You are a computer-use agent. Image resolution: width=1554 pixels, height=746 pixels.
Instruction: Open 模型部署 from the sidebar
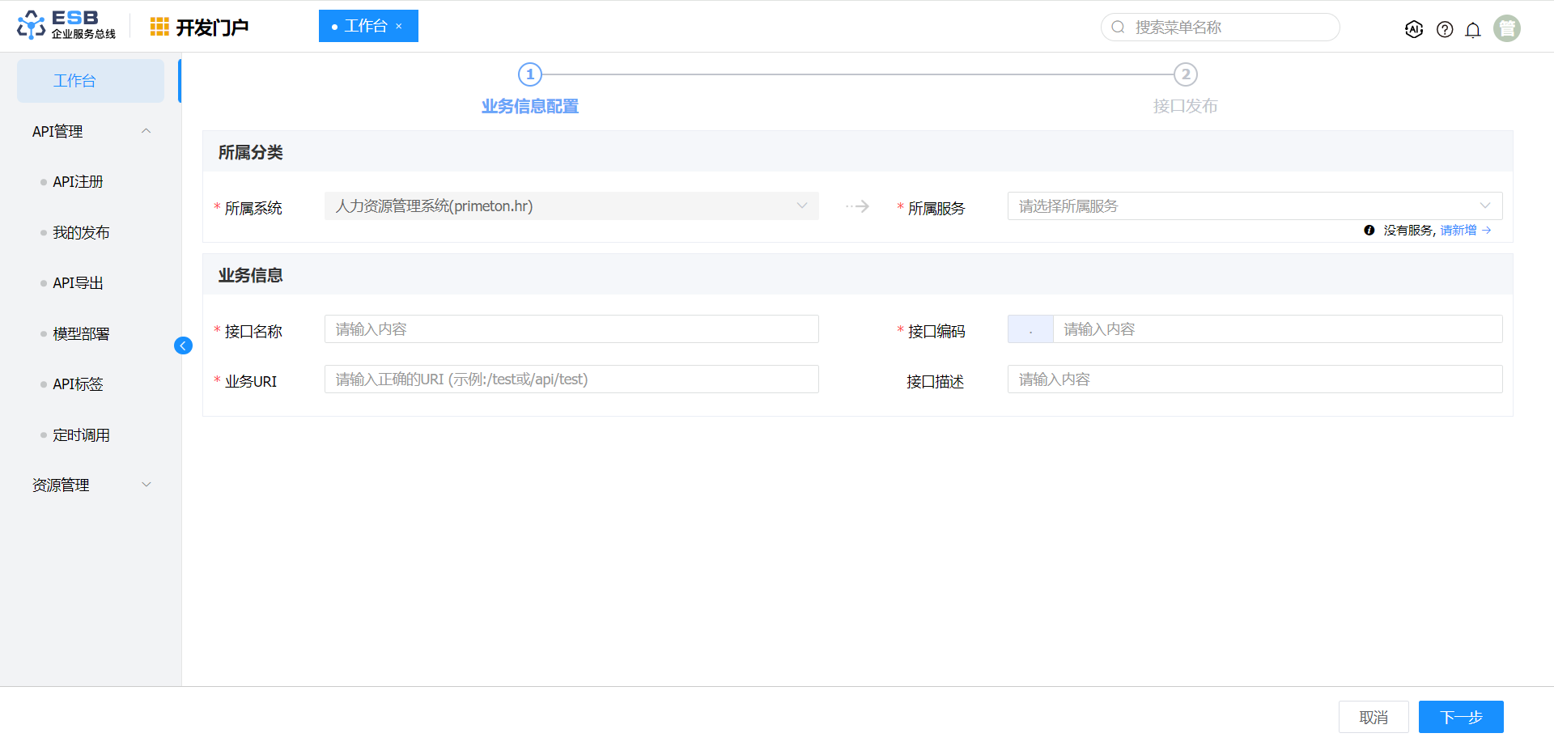pos(81,334)
